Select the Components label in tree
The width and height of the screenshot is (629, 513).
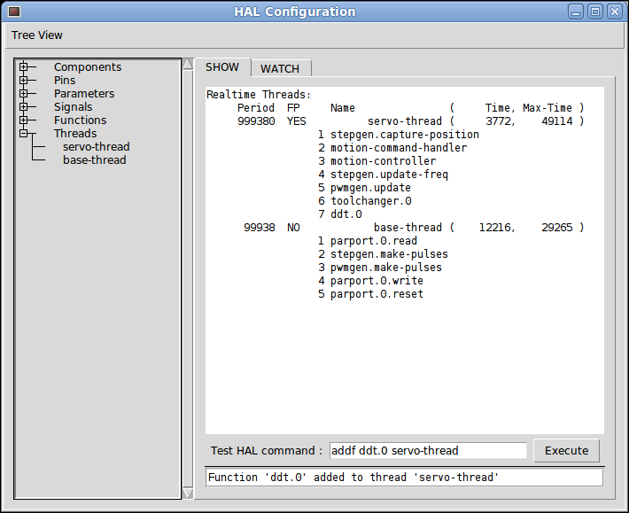click(88, 67)
